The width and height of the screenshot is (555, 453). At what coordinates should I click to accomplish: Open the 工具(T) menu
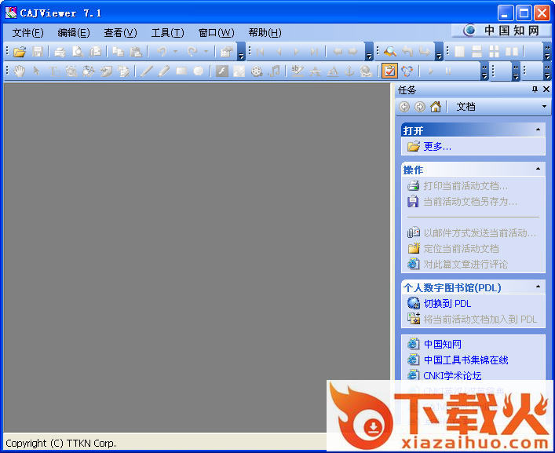click(x=167, y=32)
